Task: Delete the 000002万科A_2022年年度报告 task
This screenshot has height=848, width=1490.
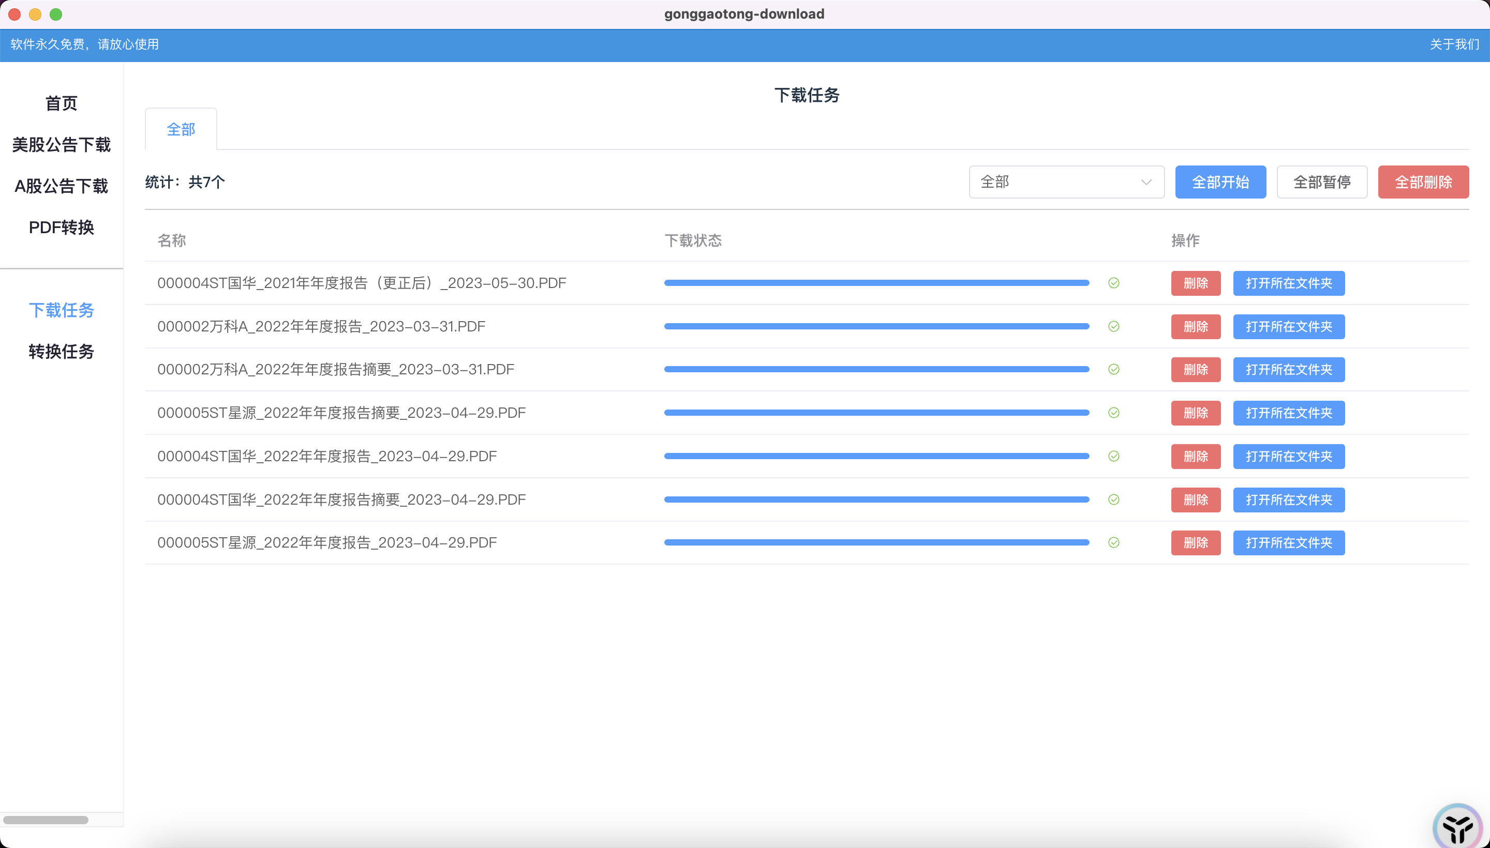Action: (x=1195, y=327)
